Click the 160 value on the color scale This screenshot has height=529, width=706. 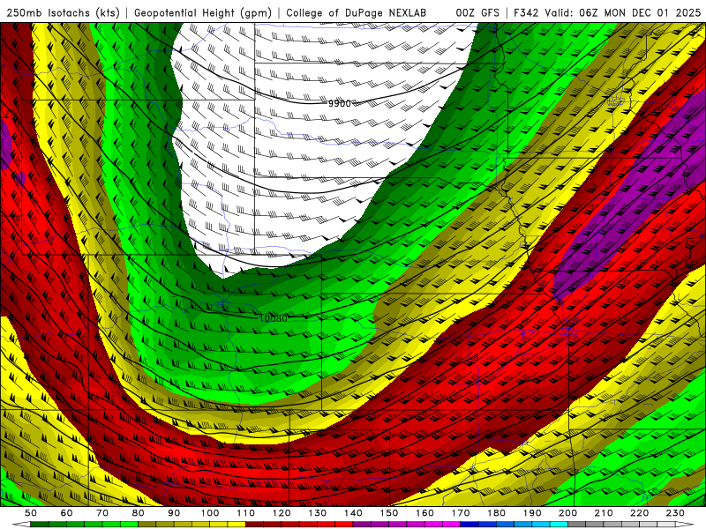(424, 513)
